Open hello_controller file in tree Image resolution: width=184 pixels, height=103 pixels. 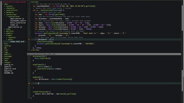(18, 23)
